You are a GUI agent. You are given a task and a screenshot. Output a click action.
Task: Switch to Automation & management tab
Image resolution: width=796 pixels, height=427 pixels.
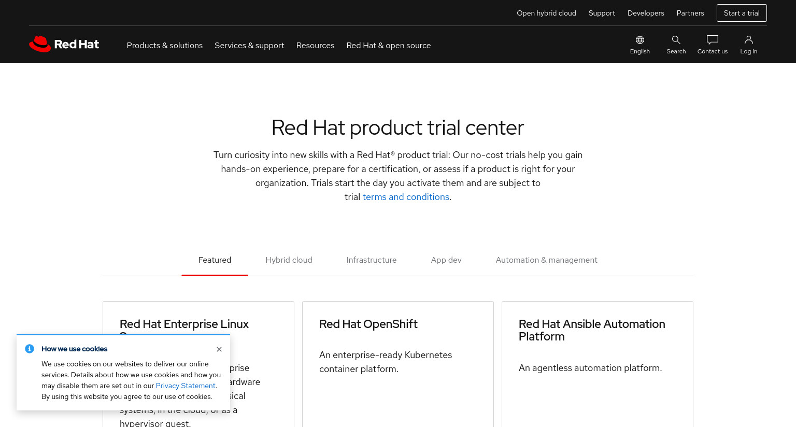(x=546, y=260)
